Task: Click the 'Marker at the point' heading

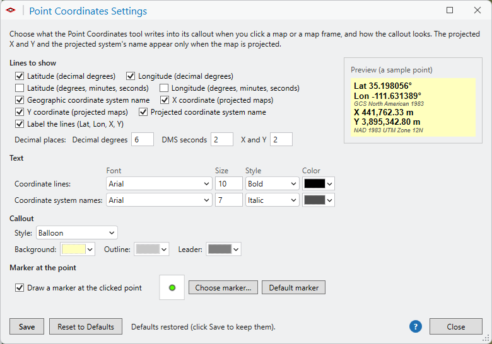Action: coord(43,268)
